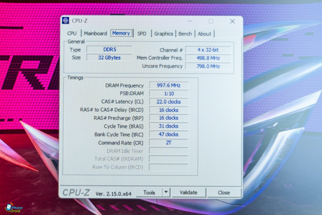Open the Mainboard tab
This screenshot has width=322, height=215.
(x=95, y=34)
